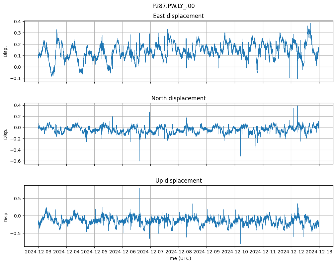Click the 0.4 y-tick in East plot
336x264 pixels.
tap(17, 22)
